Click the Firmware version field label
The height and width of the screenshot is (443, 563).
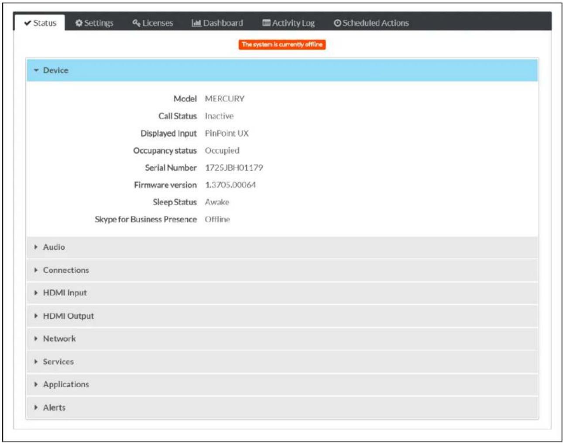click(165, 185)
